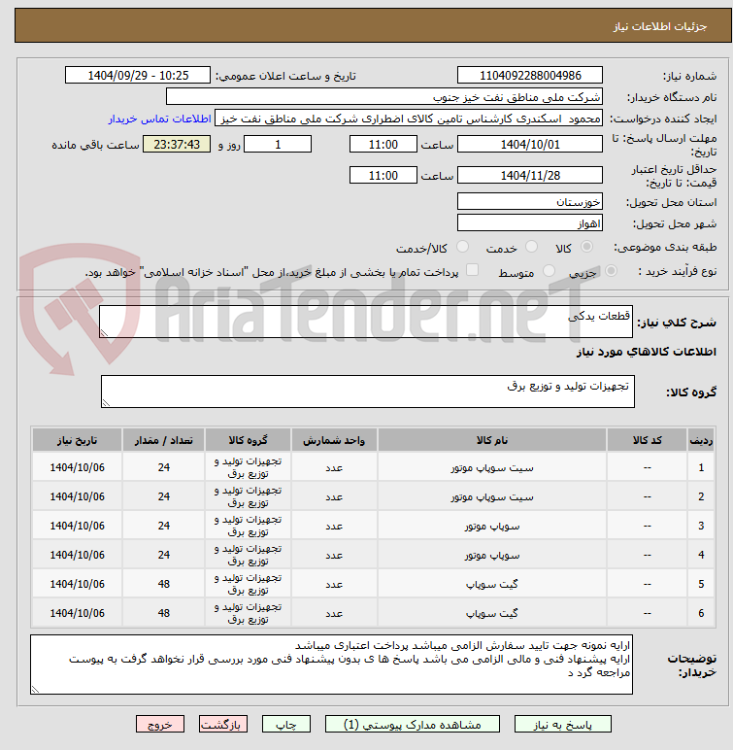The width and height of the screenshot is (733, 750).
Task: Click the requester field محمود اسکندری
Action: tap(409, 119)
